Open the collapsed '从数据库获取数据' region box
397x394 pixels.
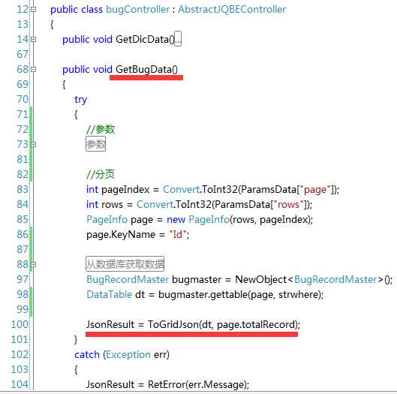[125, 264]
